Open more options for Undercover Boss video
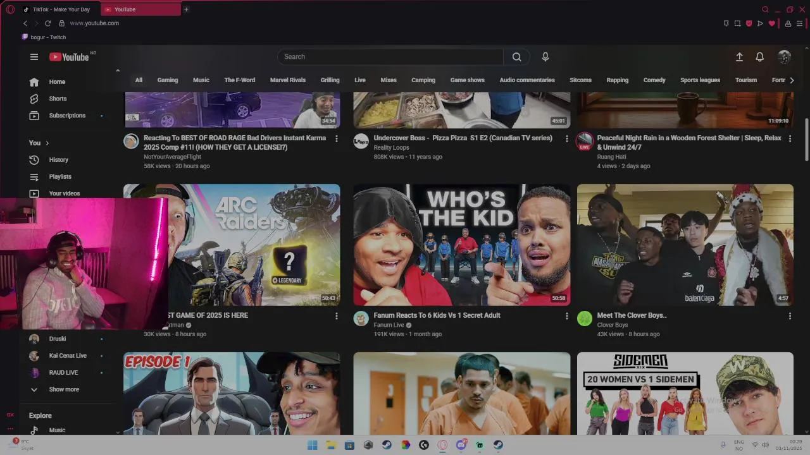The image size is (810, 455). (x=566, y=138)
